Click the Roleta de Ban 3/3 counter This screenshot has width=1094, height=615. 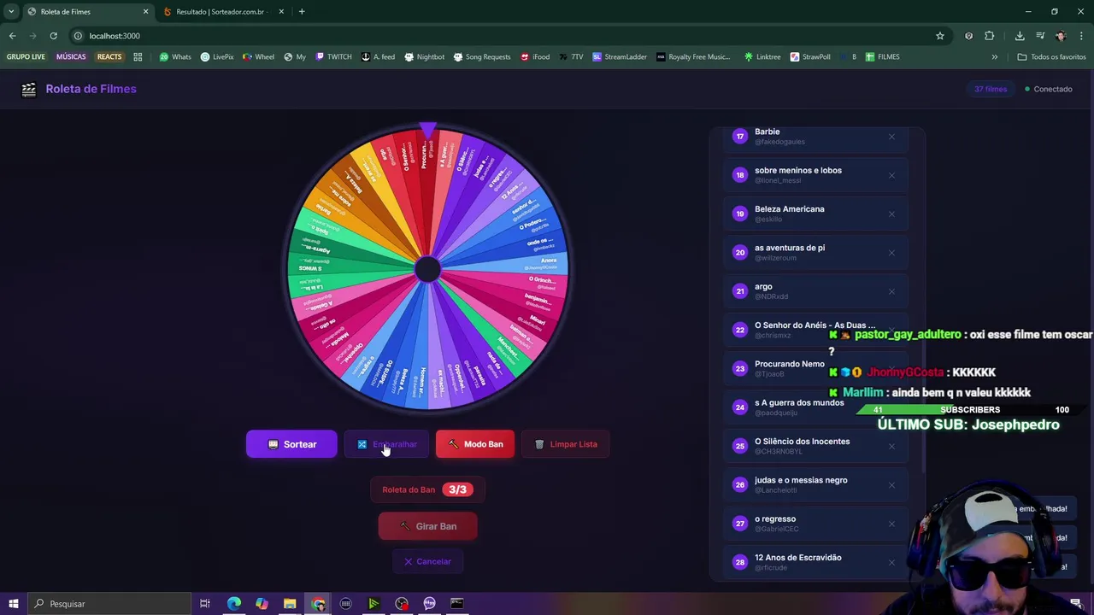click(x=427, y=489)
